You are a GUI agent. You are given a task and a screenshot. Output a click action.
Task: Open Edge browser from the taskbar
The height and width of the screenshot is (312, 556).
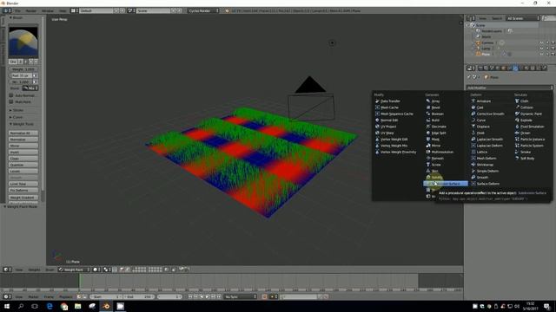click(50, 306)
